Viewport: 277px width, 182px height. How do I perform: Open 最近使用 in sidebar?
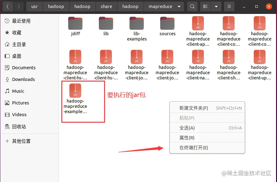click(x=29, y=21)
